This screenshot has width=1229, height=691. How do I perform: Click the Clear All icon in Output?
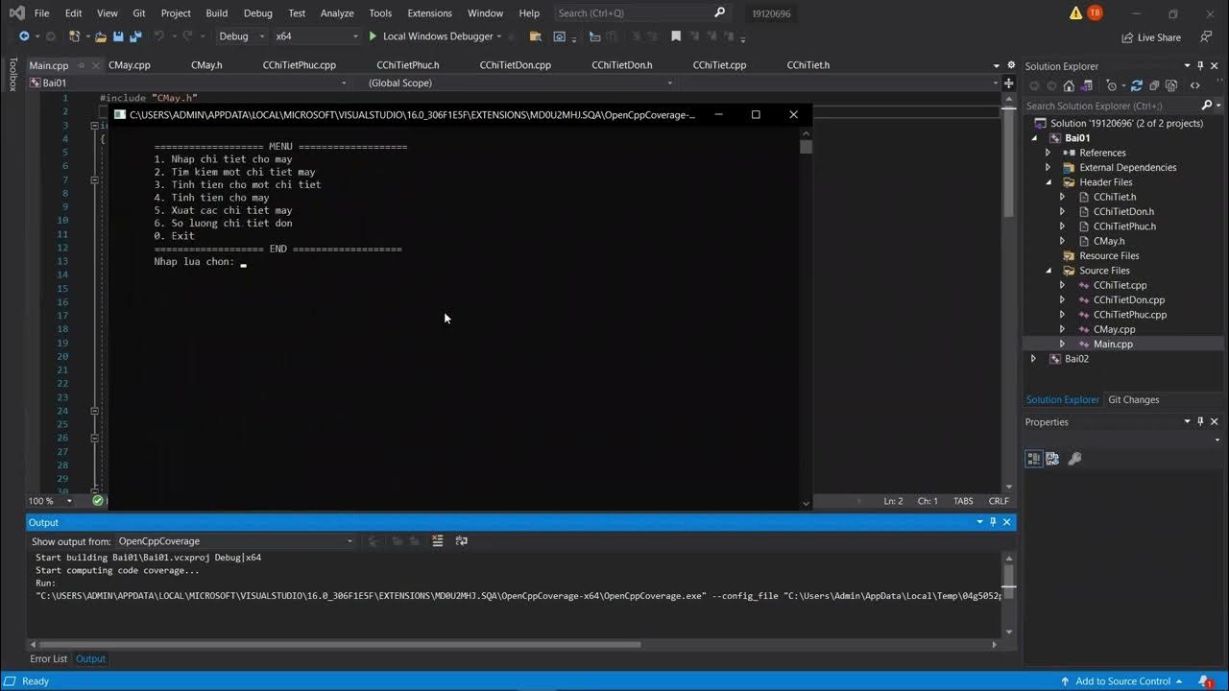click(438, 541)
